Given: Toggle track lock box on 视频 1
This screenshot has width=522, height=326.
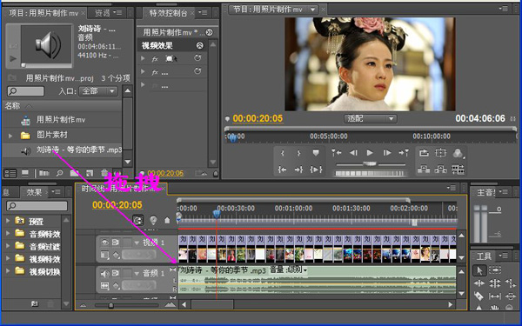Looking at the screenshot, I should tap(127, 243).
